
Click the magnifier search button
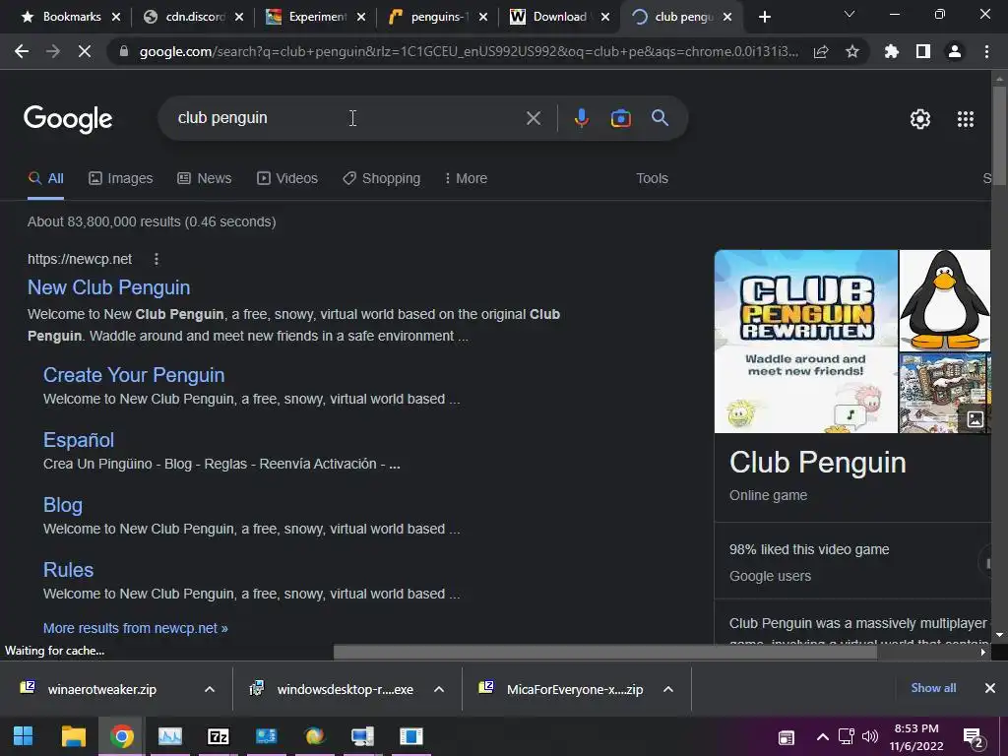point(661,118)
